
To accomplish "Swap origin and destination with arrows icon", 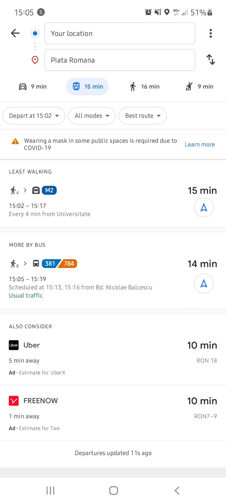I will (x=211, y=60).
